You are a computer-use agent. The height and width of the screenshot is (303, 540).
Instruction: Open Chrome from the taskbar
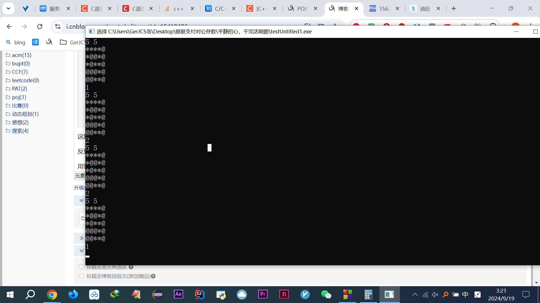[x=52, y=294]
